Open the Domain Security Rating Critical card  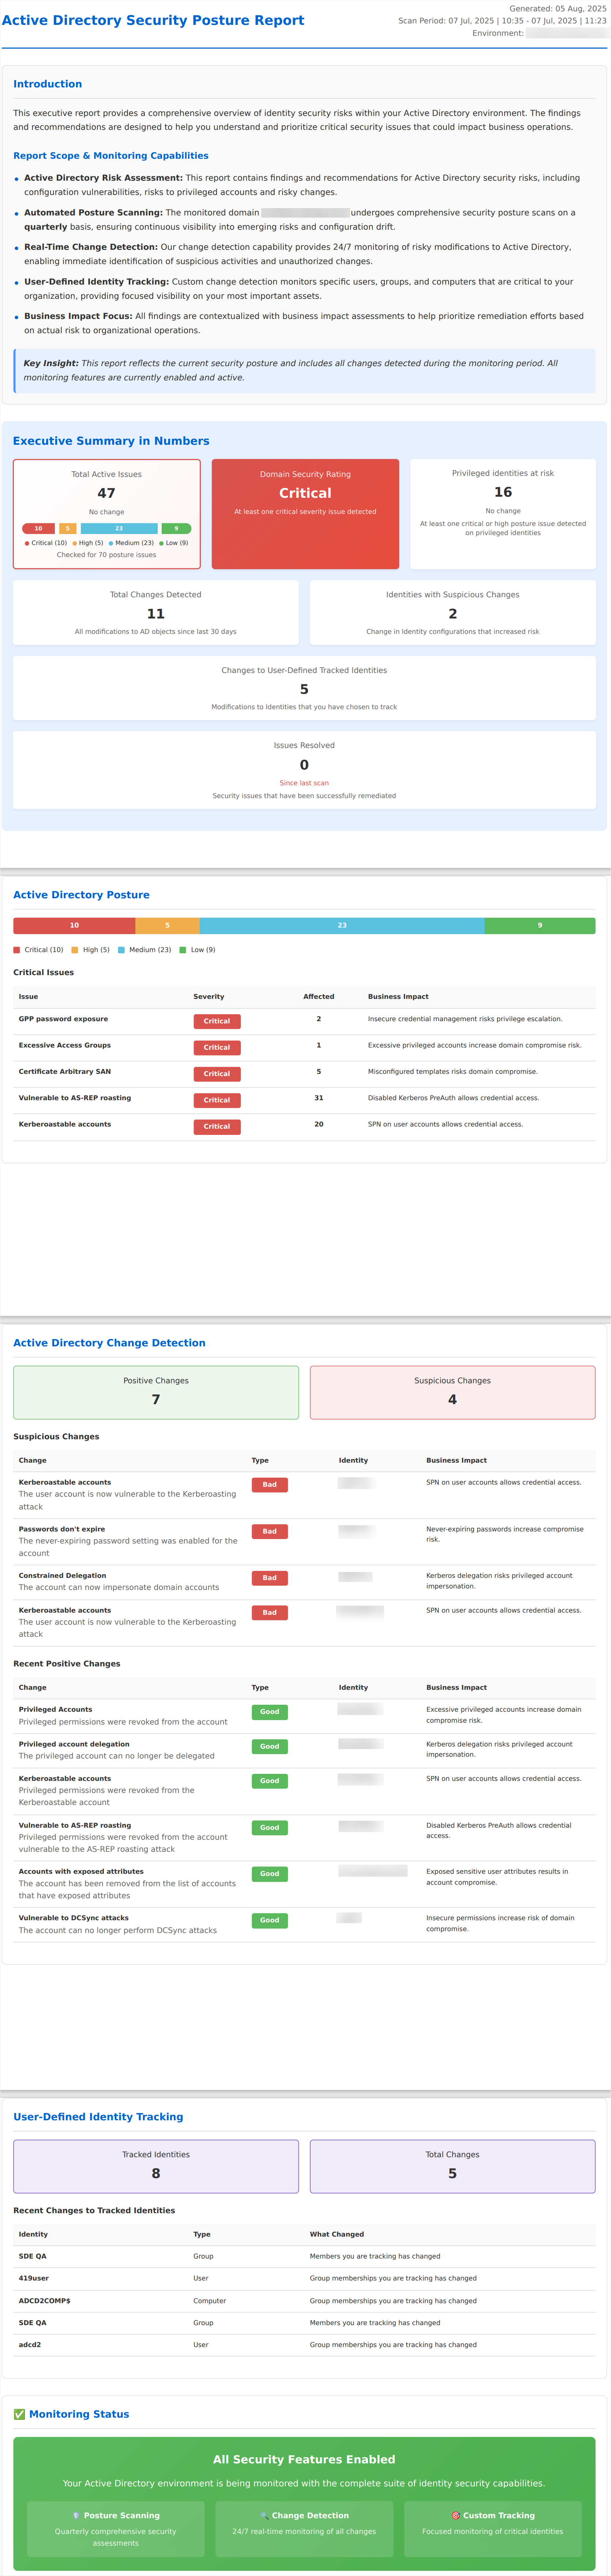tap(305, 513)
